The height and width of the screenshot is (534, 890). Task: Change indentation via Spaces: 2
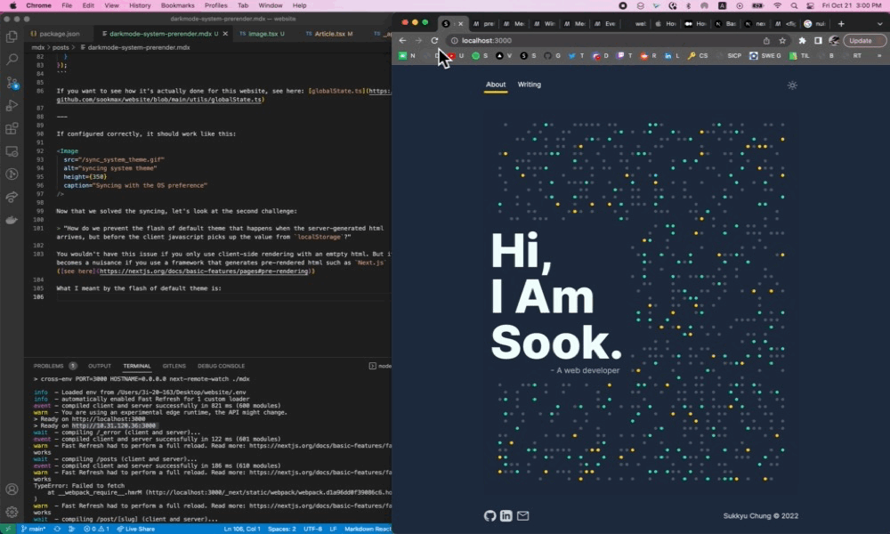pyautogui.click(x=281, y=529)
